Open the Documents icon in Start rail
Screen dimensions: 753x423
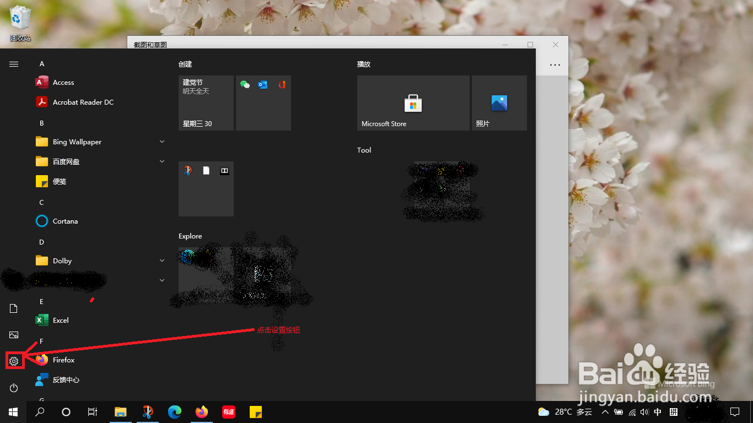tap(14, 308)
